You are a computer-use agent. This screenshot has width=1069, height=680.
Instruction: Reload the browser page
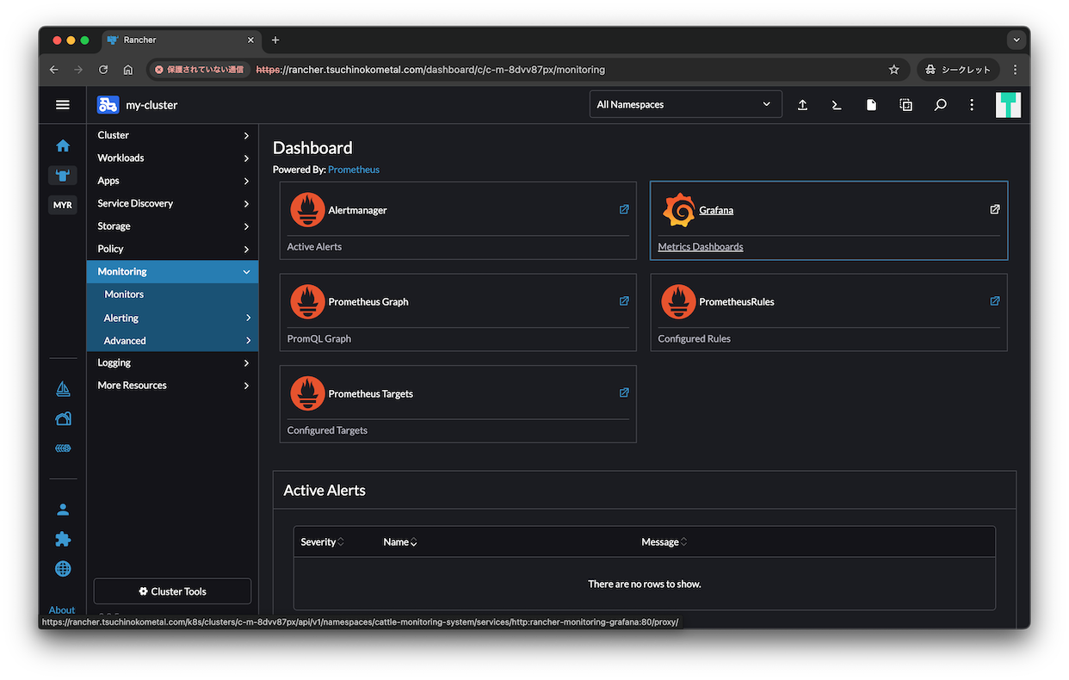(103, 70)
